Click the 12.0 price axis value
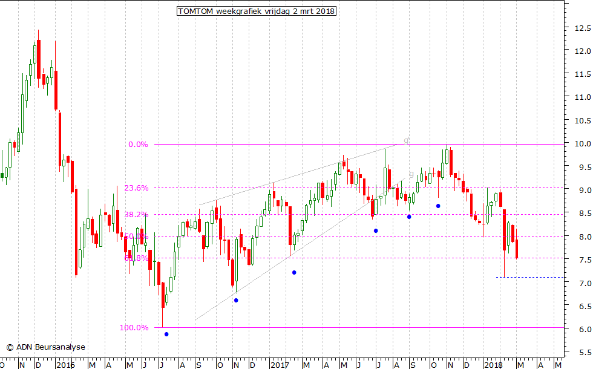This screenshot has height=369, width=593. (582, 51)
